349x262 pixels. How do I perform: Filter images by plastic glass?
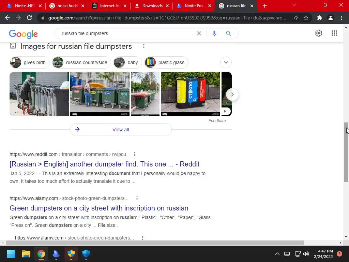(x=166, y=62)
